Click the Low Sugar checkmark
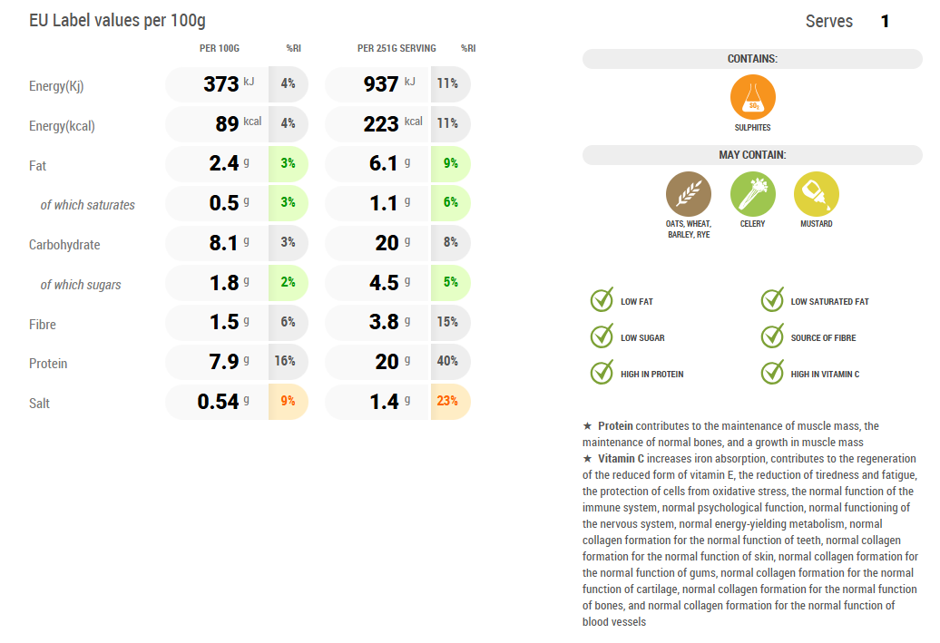This screenshot has height=643, width=940. (x=602, y=336)
